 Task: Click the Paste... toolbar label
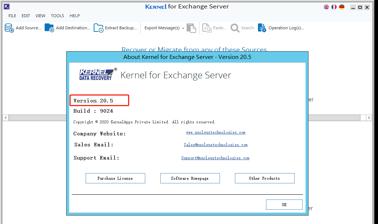(x=220, y=28)
